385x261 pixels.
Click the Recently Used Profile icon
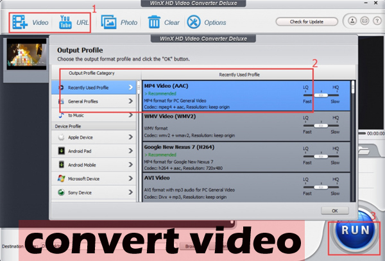[x=61, y=87]
